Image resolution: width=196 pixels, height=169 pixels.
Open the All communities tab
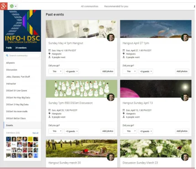pos(89,6)
